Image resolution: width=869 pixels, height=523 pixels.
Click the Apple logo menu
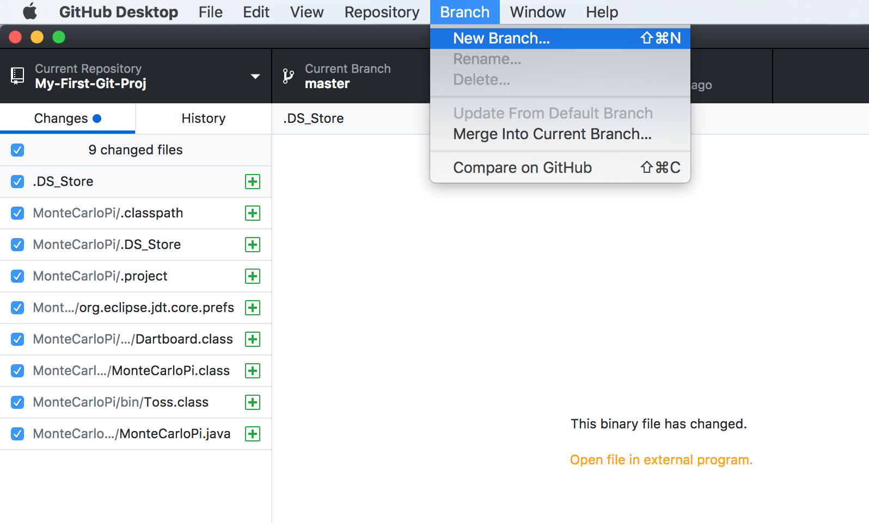pyautogui.click(x=30, y=11)
